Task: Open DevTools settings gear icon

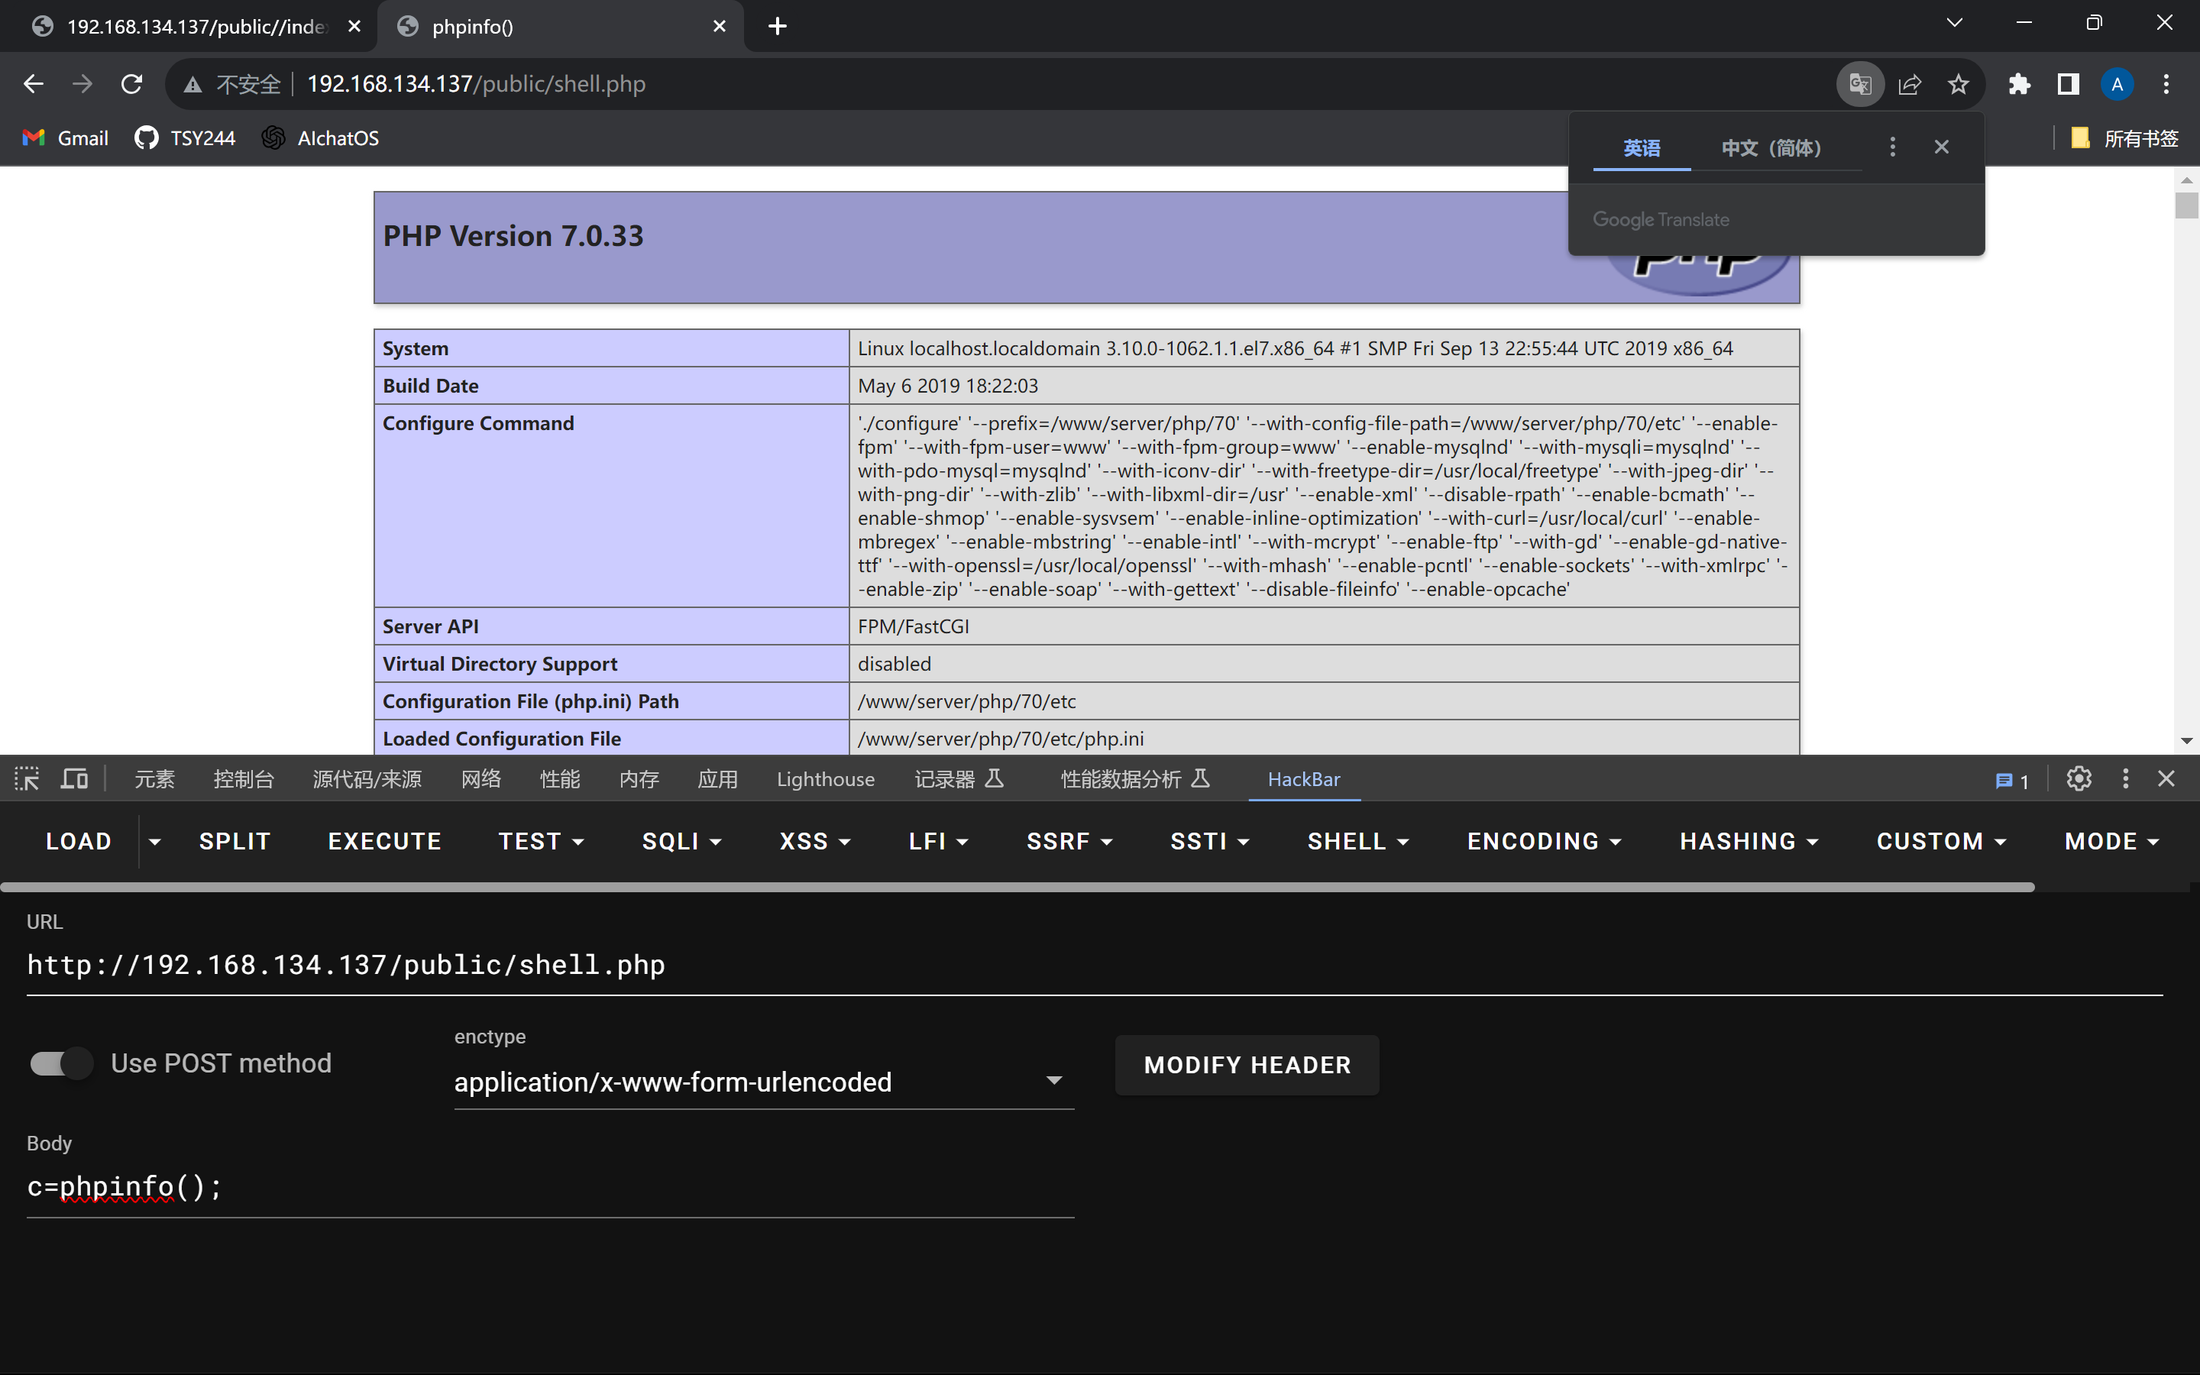Action: [2079, 778]
